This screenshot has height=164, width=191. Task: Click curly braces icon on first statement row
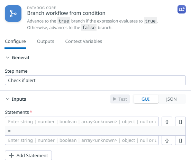tap(167, 121)
